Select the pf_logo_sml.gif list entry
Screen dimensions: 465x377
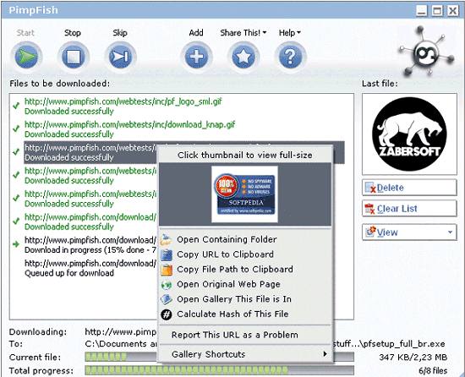(x=123, y=107)
